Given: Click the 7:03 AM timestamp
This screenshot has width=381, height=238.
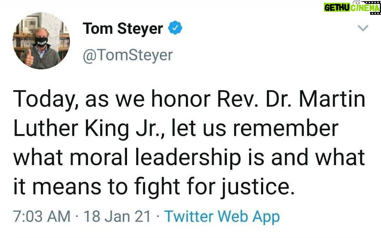Looking at the screenshot, I should point(42,217).
